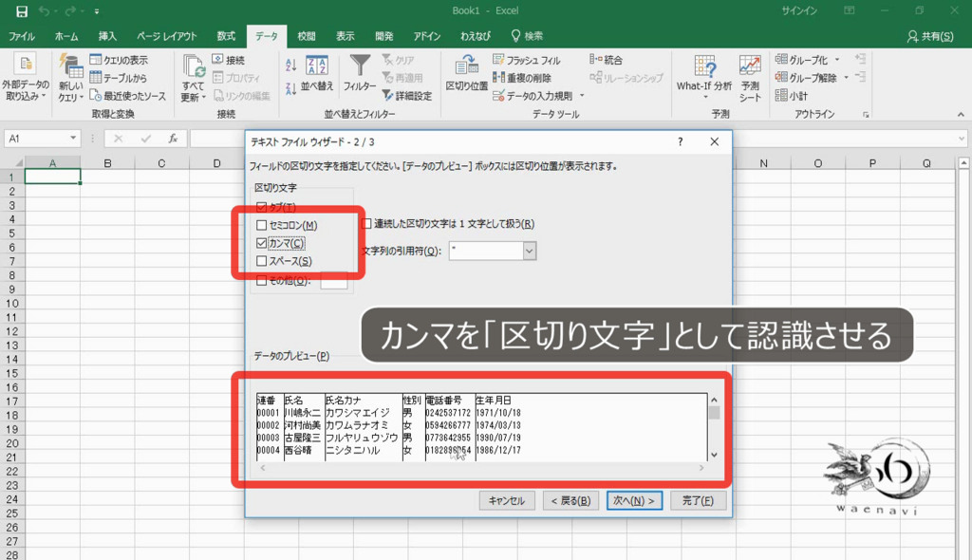The image size is (972, 560).
Task: Click the Save icon in title bar
Action: click(x=22, y=11)
